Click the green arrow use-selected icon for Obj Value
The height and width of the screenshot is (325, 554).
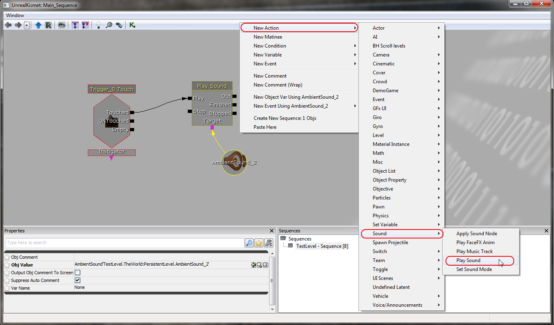coord(254,265)
